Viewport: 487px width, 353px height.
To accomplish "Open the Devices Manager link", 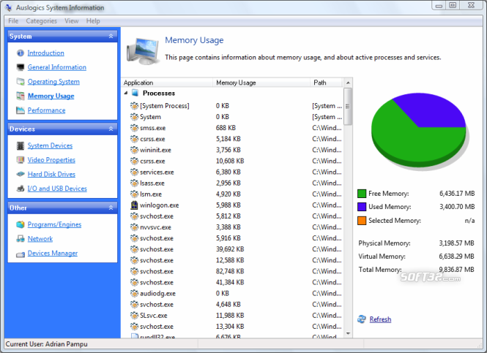I will pos(53,253).
